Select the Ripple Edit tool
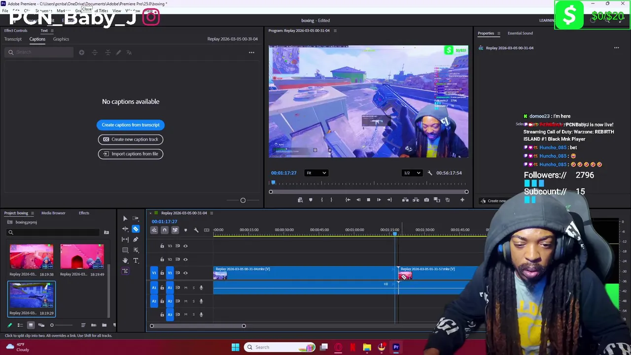 tap(125, 229)
